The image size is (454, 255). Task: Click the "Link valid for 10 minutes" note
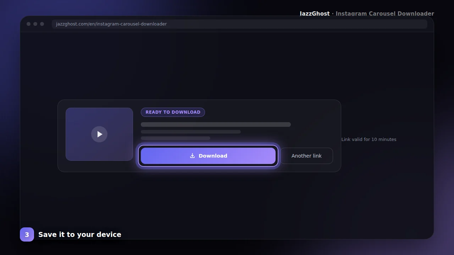(x=369, y=140)
